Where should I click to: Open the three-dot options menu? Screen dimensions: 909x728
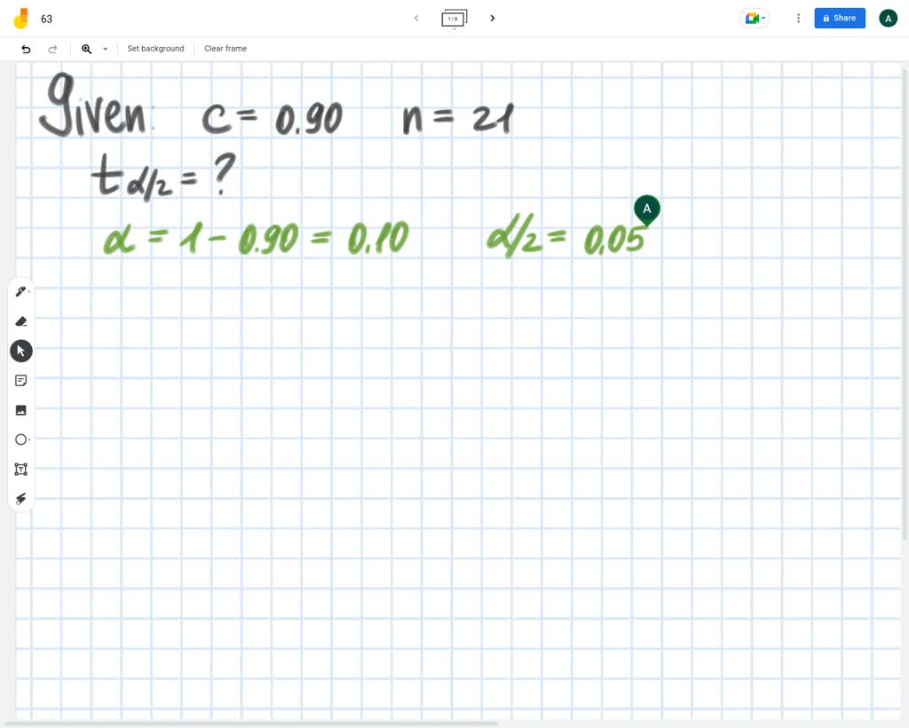[x=798, y=18]
